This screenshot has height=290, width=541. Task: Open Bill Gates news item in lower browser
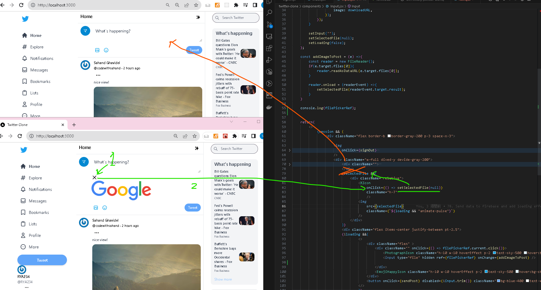pyautogui.click(x=234, y=185)
